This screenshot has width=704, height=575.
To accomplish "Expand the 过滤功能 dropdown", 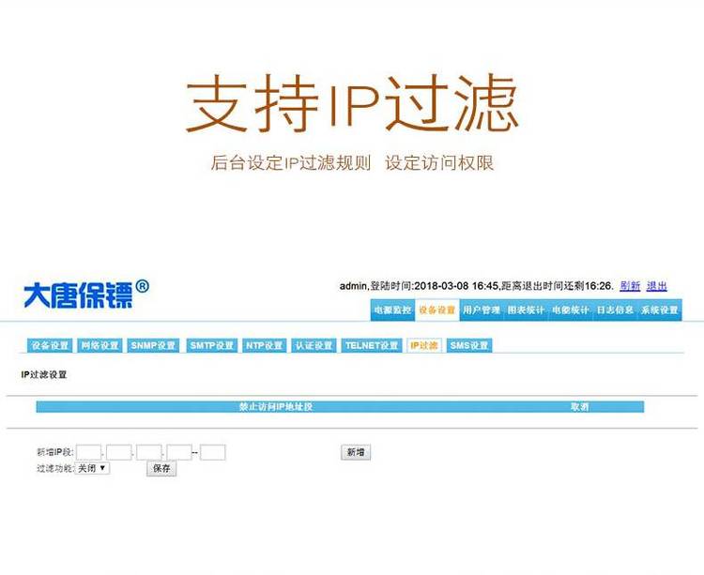I will (92, 467).
